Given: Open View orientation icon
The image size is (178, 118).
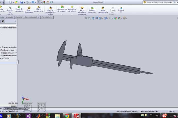Looking at the screenshot, I should pyautogui.click(x=100, y=18).
